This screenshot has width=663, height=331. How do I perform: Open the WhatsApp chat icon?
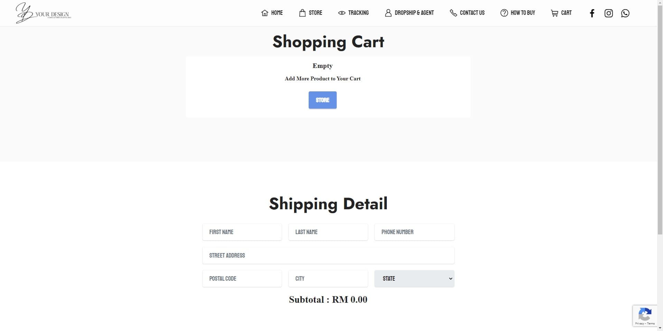click(x=625, y=13)
